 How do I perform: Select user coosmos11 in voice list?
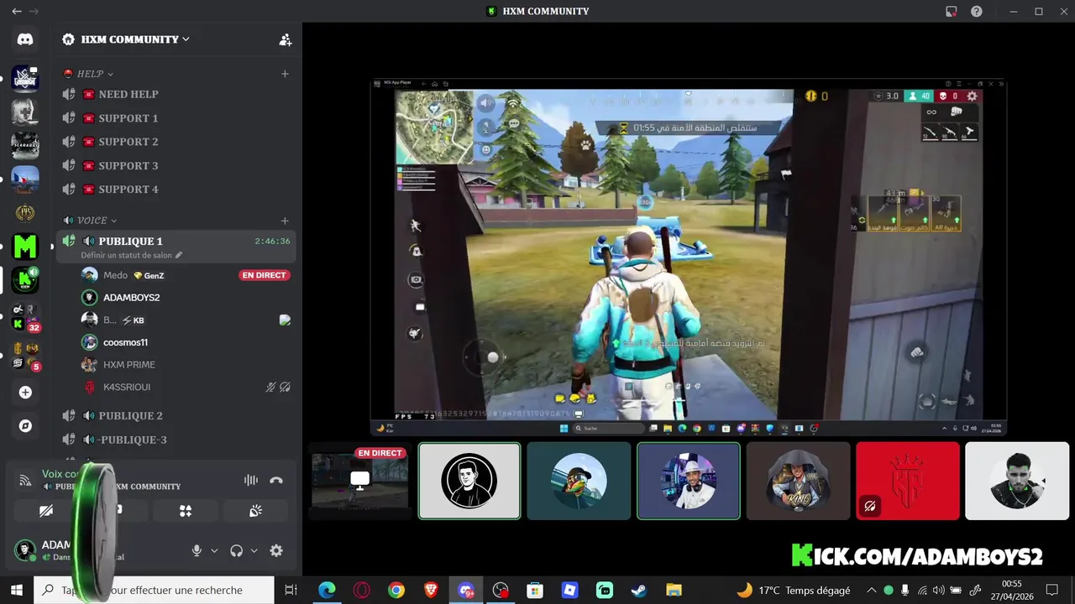pos(185,342)
